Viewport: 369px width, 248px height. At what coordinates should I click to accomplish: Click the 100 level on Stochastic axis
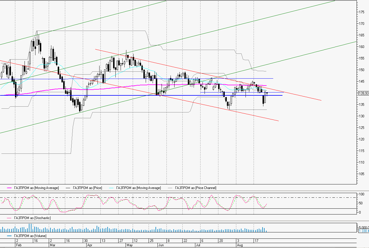pyautogui.click(x=360, y=194)
